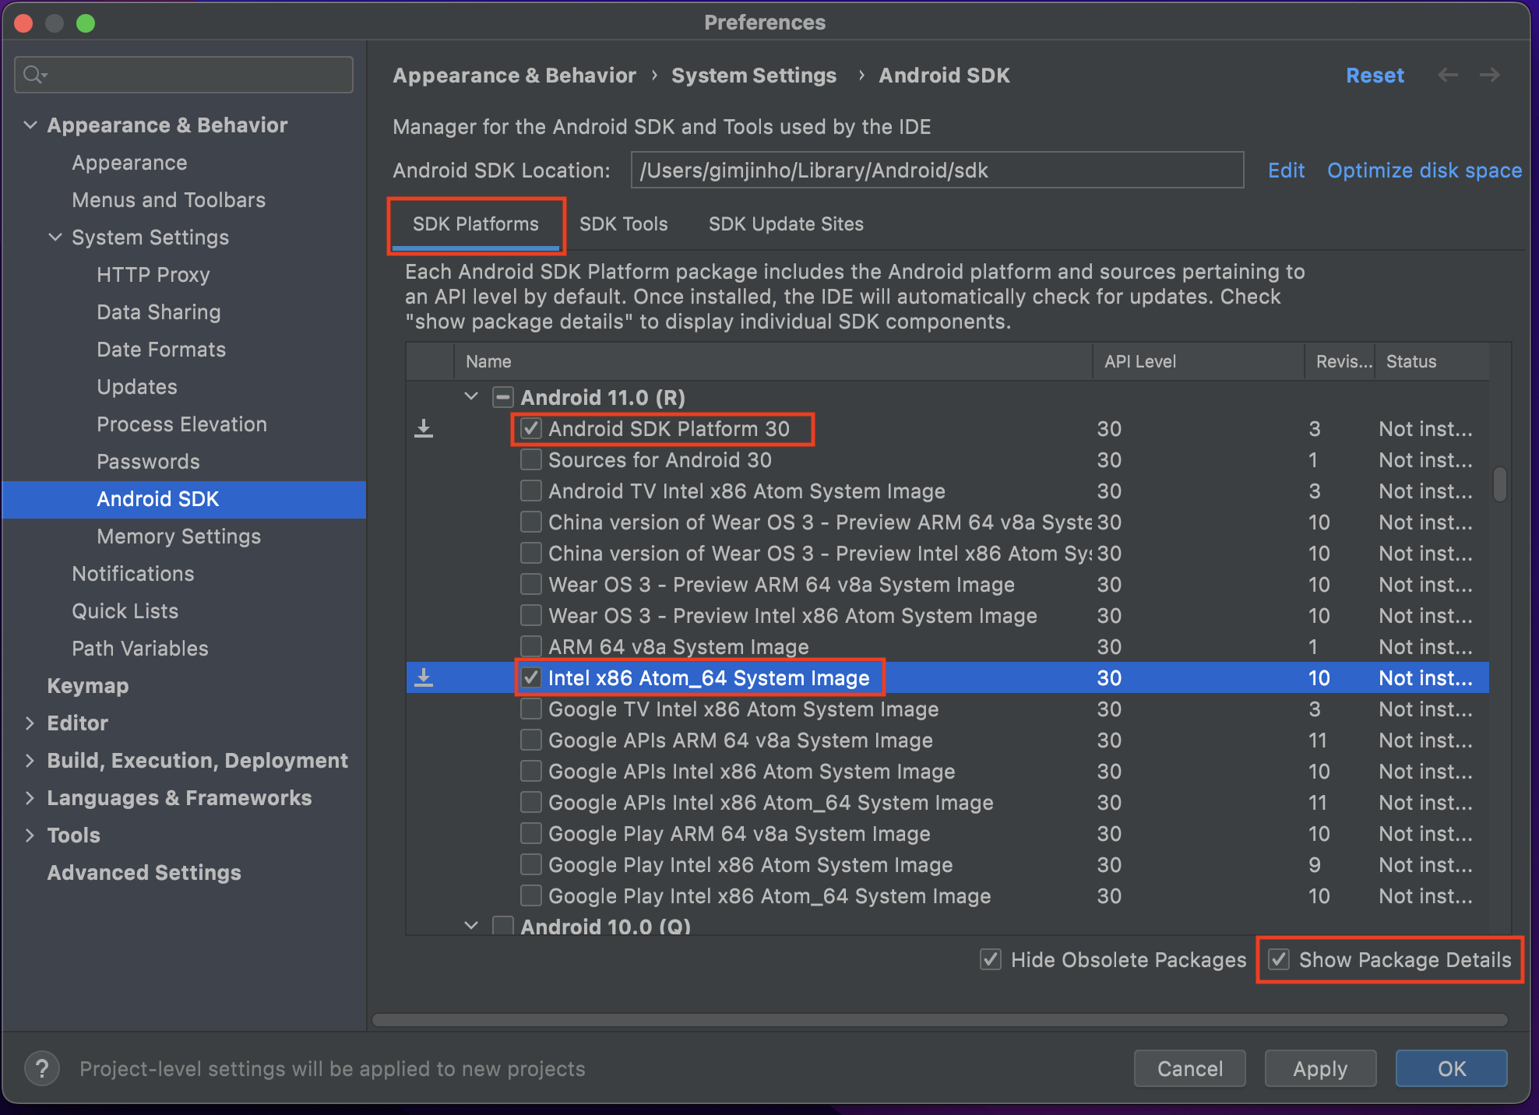This screenshot has width=1539, height=1115.
Task: Open Process Elevation settings
Action: click(x=181, y=424)
